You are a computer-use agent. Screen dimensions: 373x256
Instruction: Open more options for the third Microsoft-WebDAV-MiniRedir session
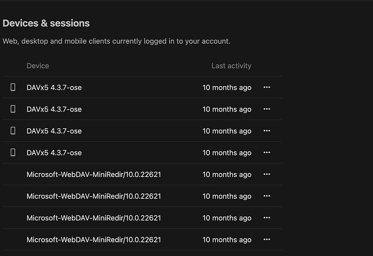click(267, 218)
